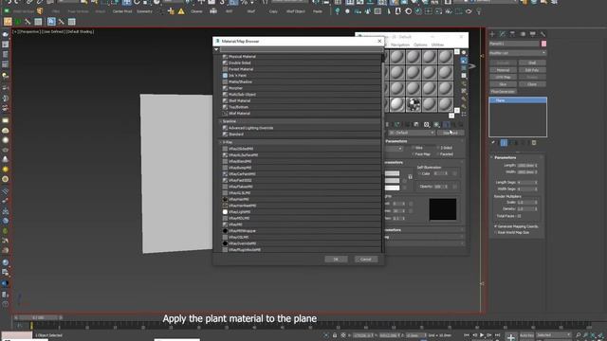The image size is (607, 341).
Task: Select the bright white sphere sample slot
Action: pyautogui.click(x=397, y=104)
